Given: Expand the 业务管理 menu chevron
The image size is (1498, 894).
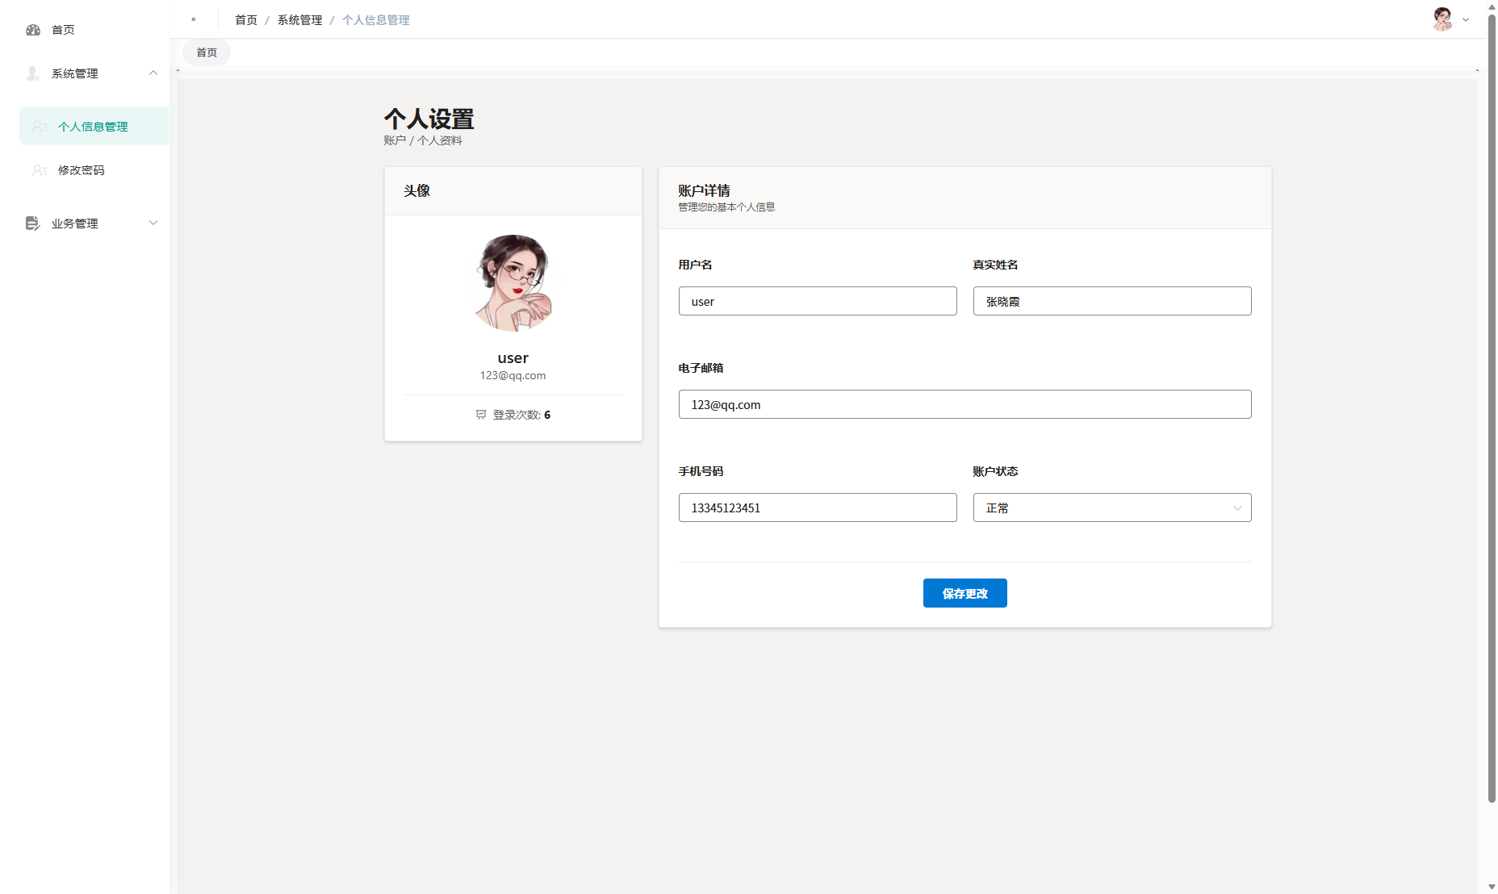Looking at the screenshot, I should pyautogui.click(x=153, y=223).
